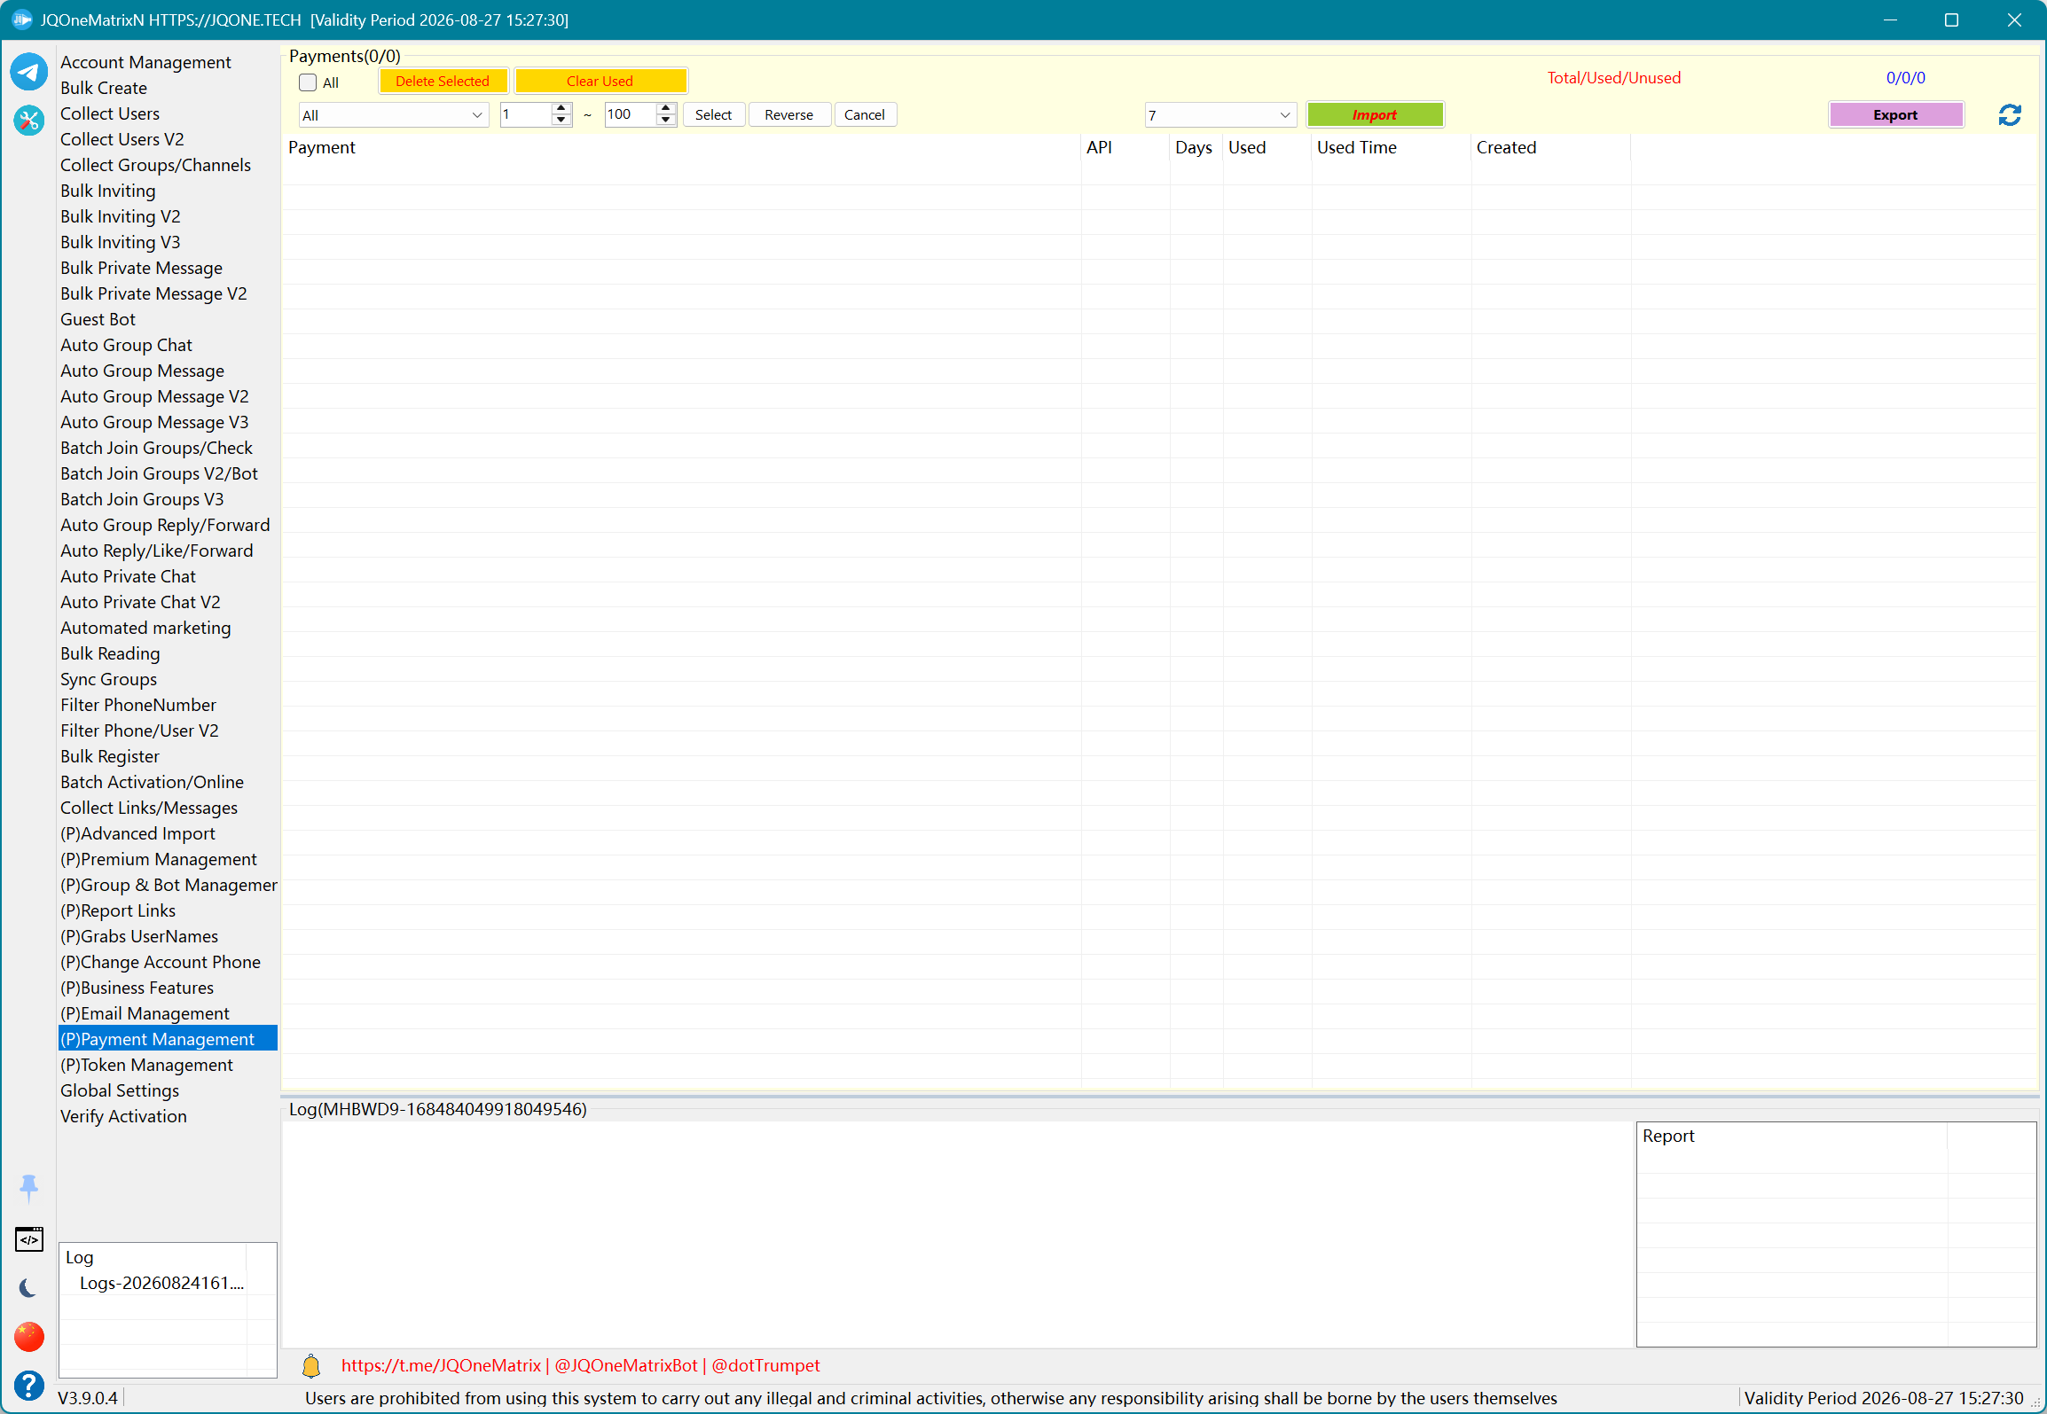The width and height of the screenshot is (2047, 1414).
Task: Open the code console icon
Action: [28, 1238]
